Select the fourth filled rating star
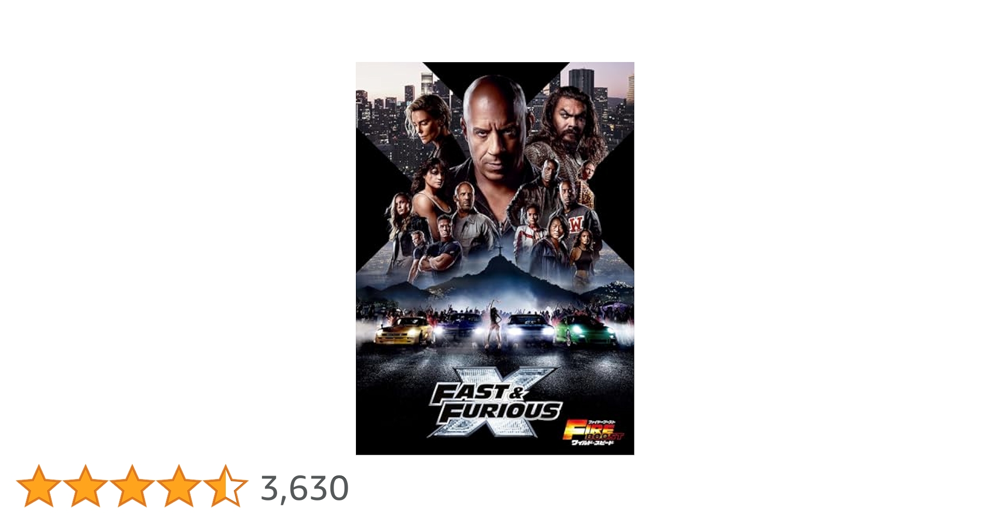Screen dimensions: 991x518 click(179, 486)
